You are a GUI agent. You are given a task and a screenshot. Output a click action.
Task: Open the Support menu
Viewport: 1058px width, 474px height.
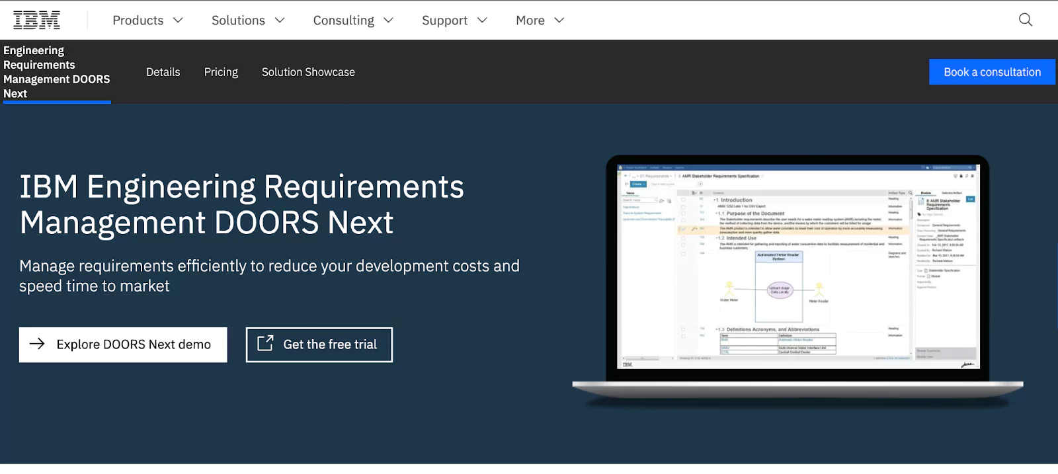(454, 20)
